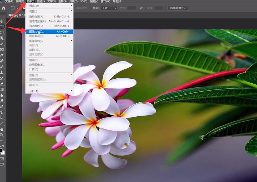257x182 pixels.
Task: Select the Spot Healing Brush tool
Action: coord(2,61)
